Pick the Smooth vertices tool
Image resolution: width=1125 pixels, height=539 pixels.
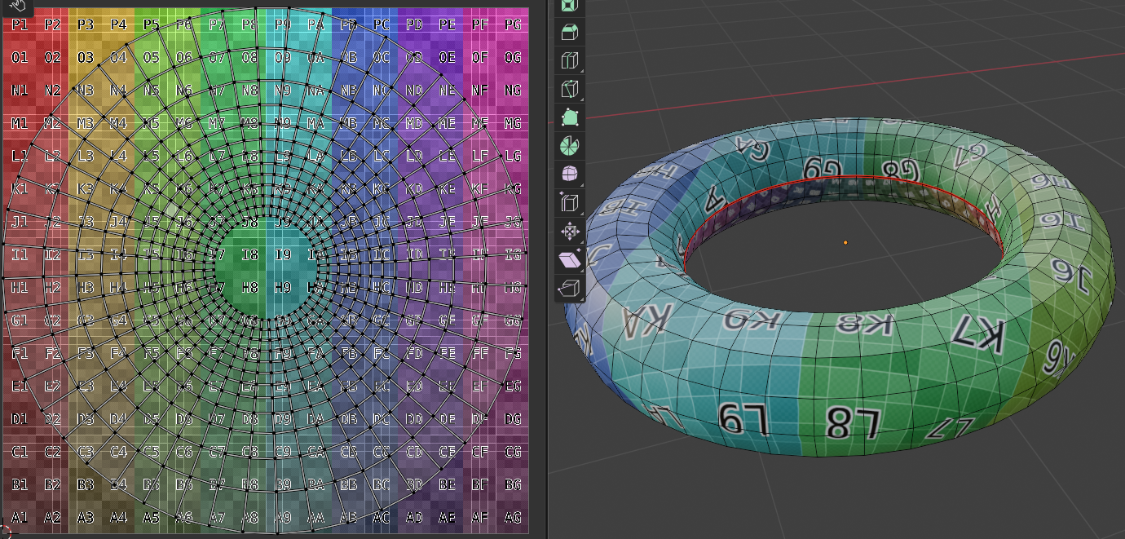click(x=570, y=175)
